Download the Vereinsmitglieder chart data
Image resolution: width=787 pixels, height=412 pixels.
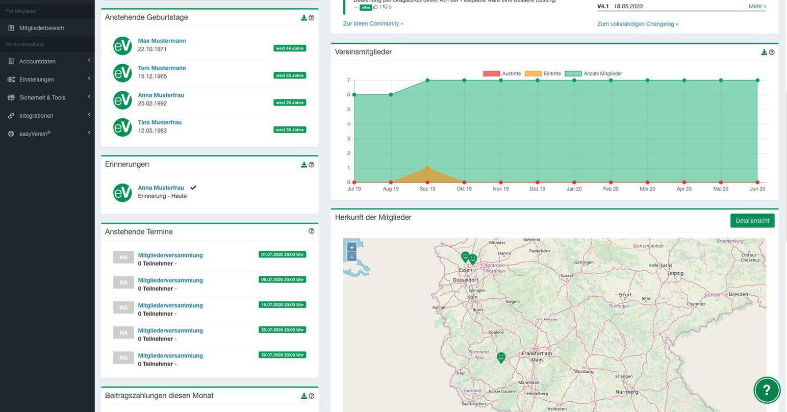tap(764, 53)
